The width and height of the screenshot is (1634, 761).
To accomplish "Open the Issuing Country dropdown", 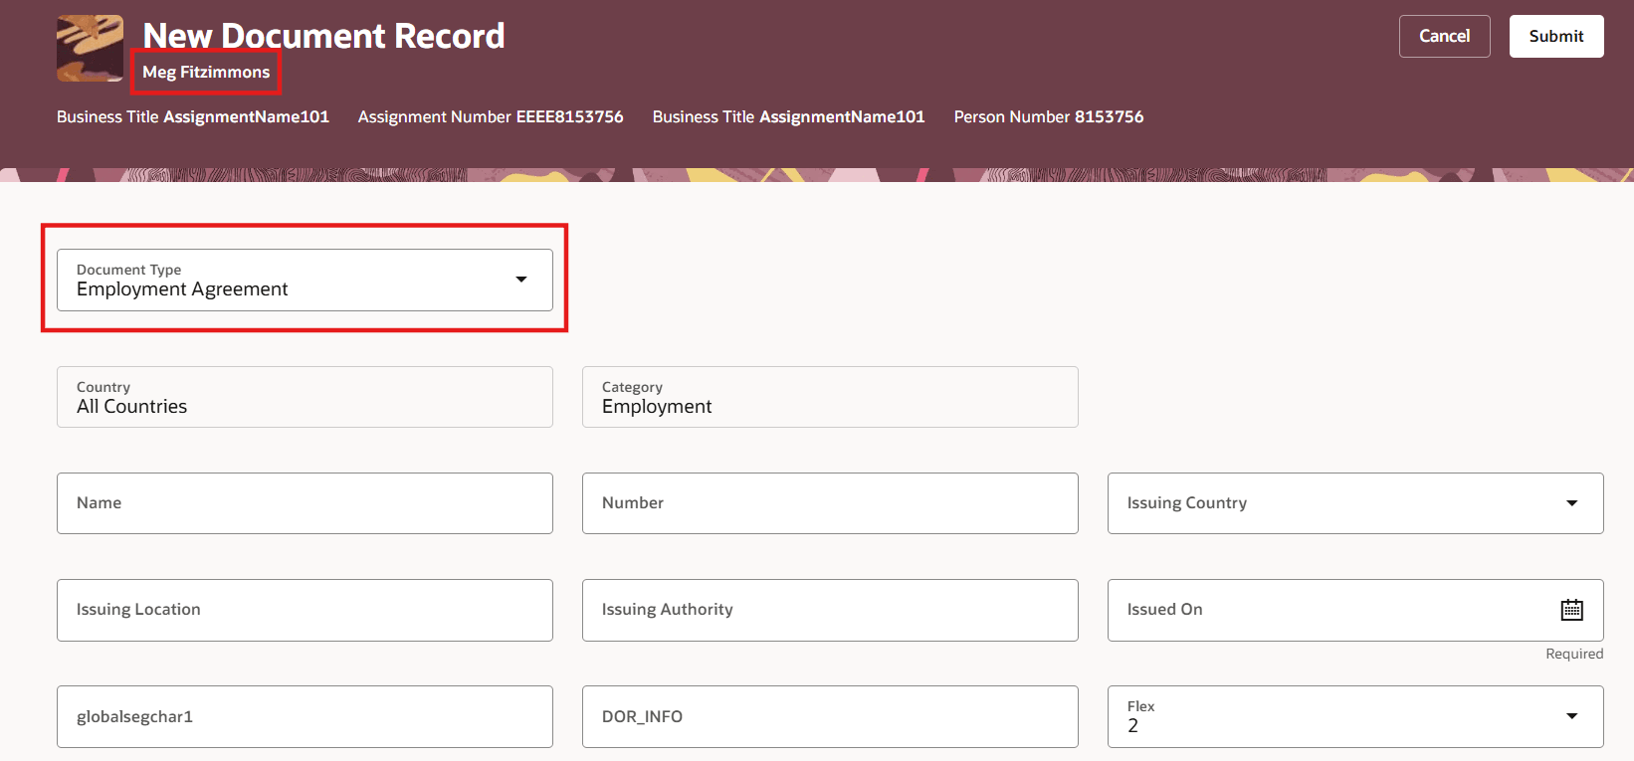I will pos(1354,503).
